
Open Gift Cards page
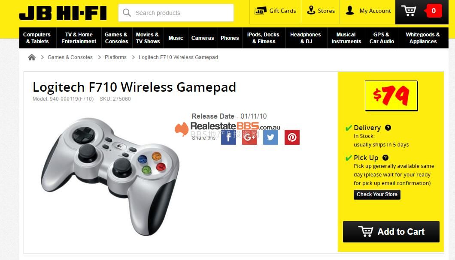275,11
